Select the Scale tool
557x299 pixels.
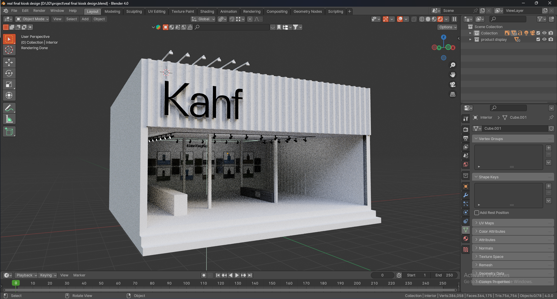[x=9, y=84]
